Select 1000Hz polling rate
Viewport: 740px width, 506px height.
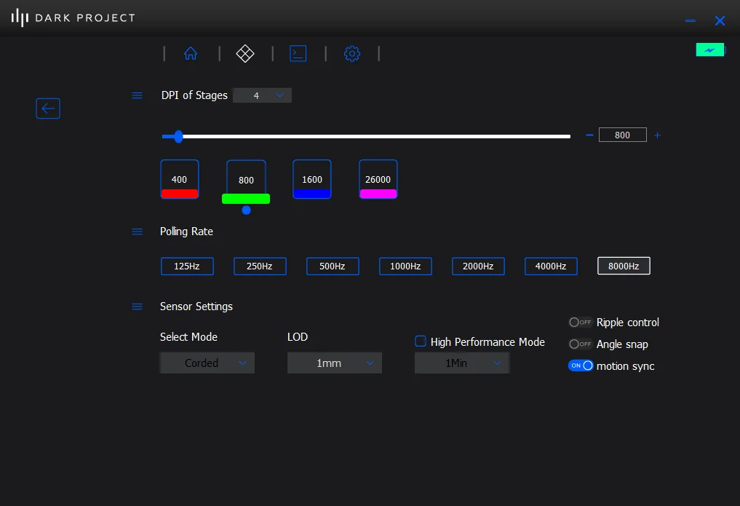405,266
